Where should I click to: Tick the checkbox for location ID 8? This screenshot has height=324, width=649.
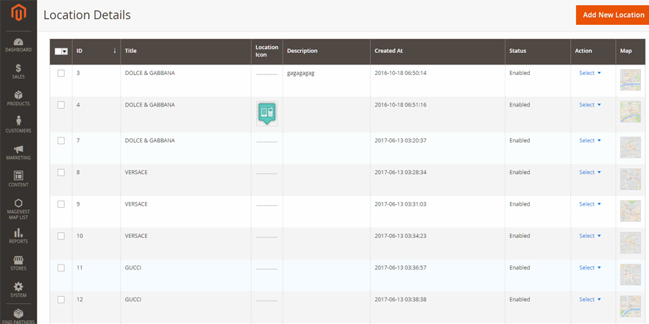(61, 173)
